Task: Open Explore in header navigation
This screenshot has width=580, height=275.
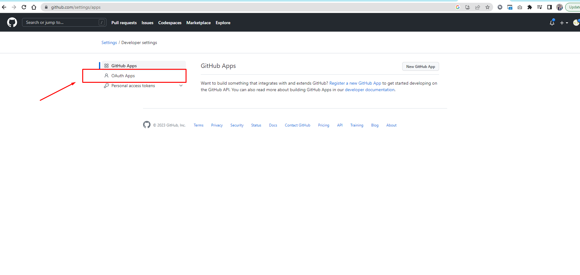Action: (x=223, y=23)
